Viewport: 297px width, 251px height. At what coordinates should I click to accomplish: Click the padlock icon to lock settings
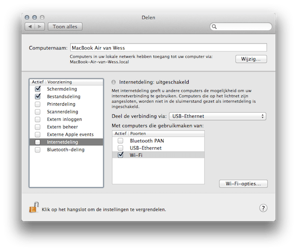point(34,208)
